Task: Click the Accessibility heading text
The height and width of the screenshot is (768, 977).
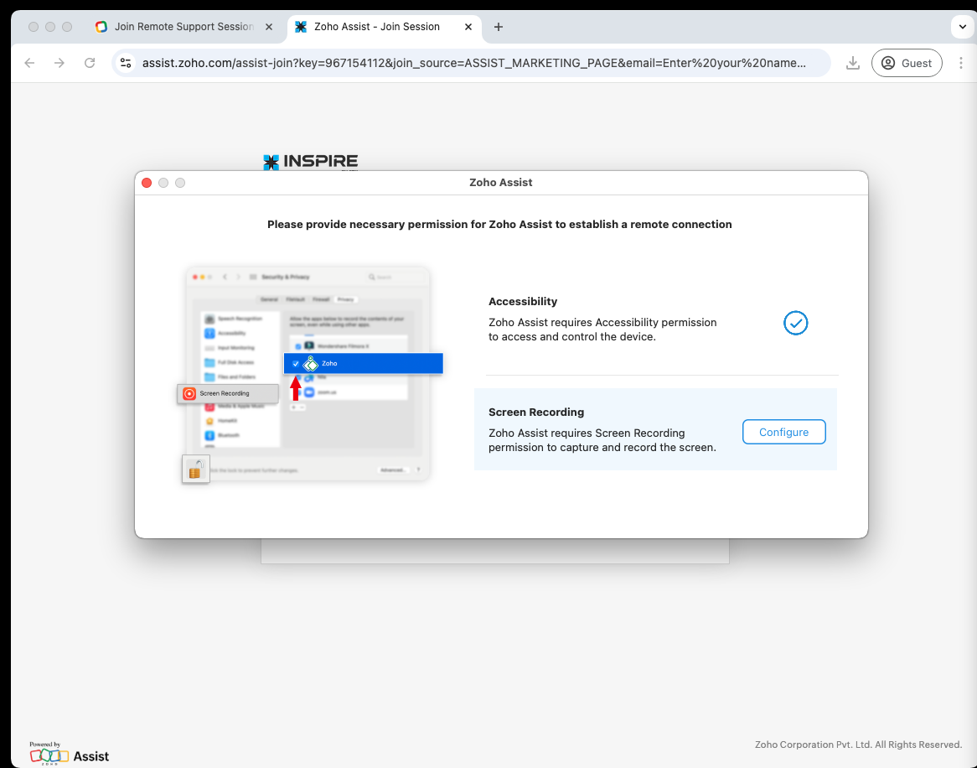Action: coord(523,302)
